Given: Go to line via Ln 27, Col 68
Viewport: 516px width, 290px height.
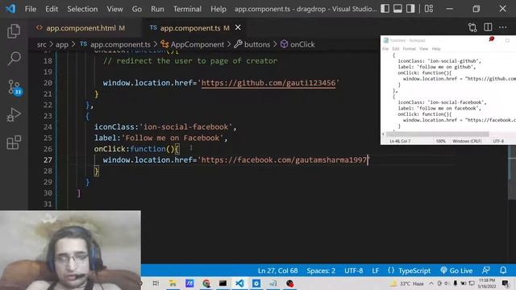Looking at the screenshot, I should point(277,271).
